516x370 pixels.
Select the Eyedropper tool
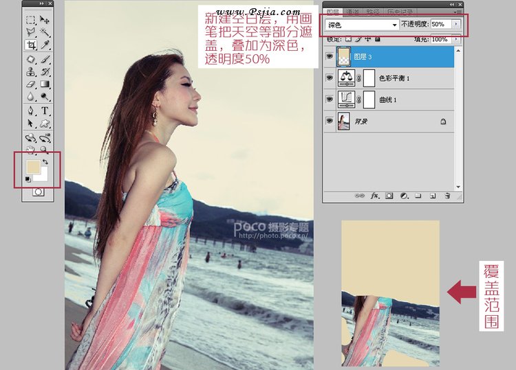pos(45,45)
